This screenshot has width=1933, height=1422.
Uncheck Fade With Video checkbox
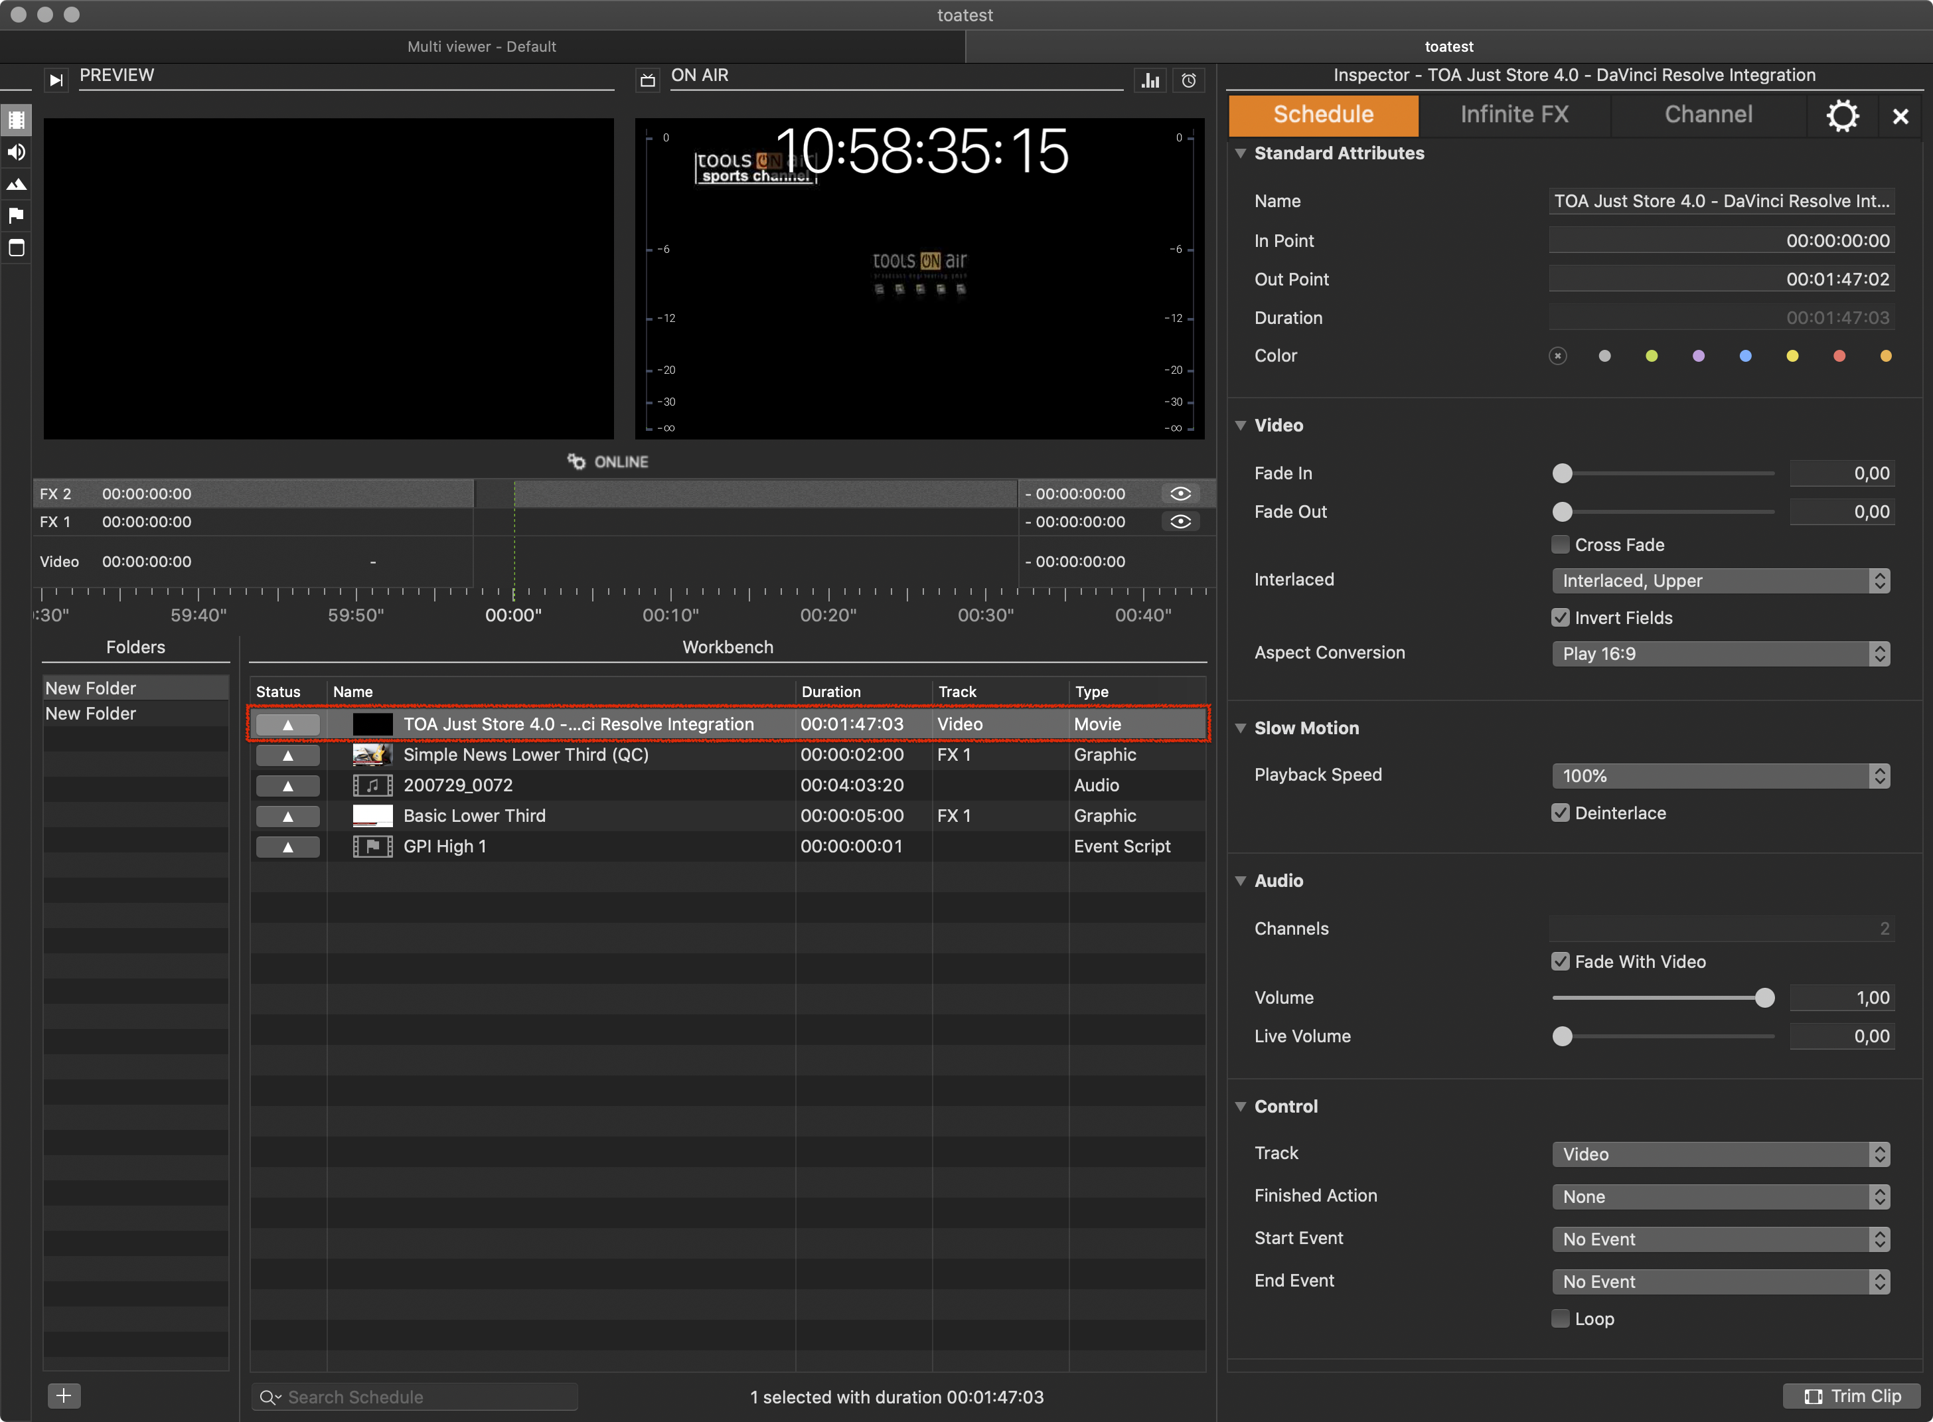click(x=1561, y=961)
